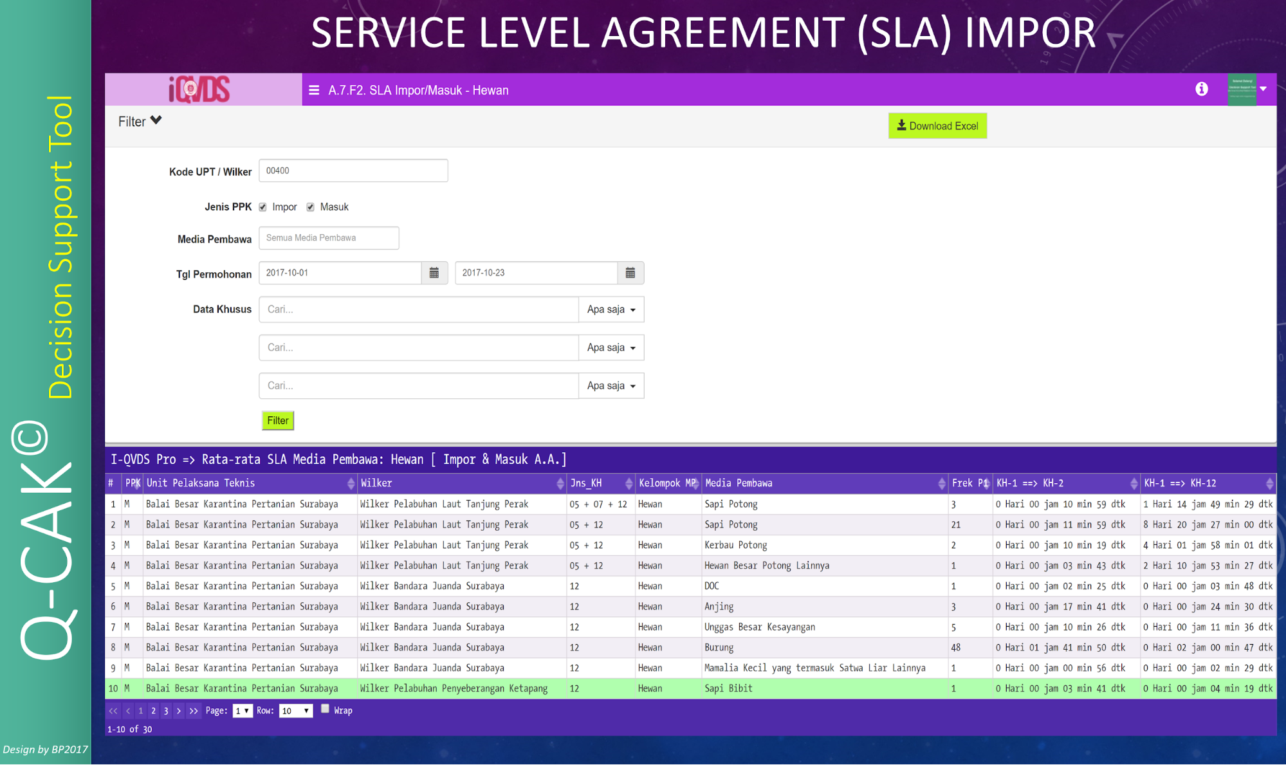Screen dimensions: 1286x765
Task: Sort by Wilker column arrows
Action: 560,483
